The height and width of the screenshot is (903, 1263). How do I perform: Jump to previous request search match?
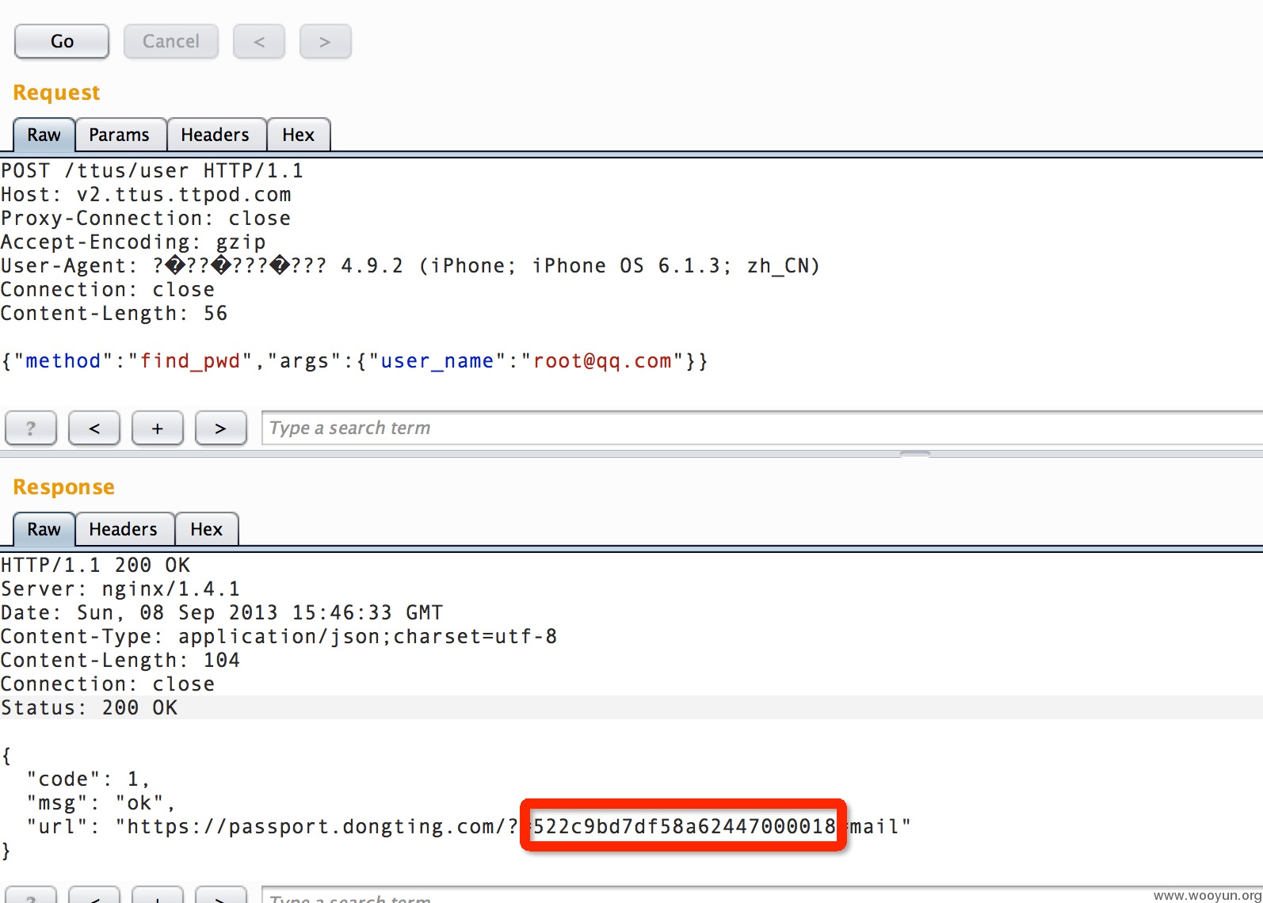point(94,429)
